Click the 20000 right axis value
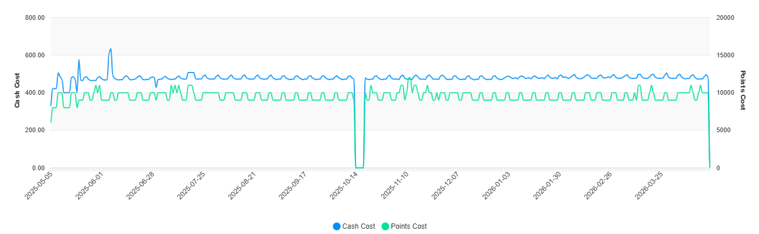Viewport: 759px width, 234px height. 725,18
